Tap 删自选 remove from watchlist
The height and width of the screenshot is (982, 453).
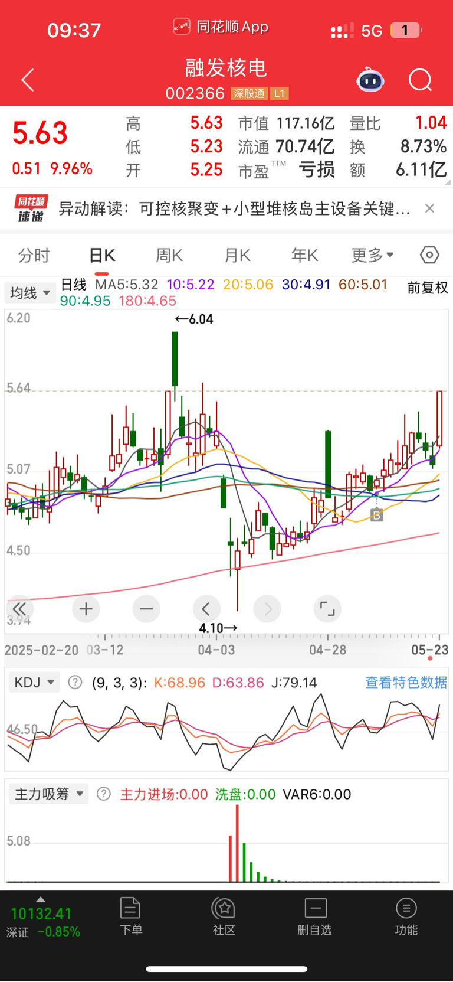coord(315,916)
